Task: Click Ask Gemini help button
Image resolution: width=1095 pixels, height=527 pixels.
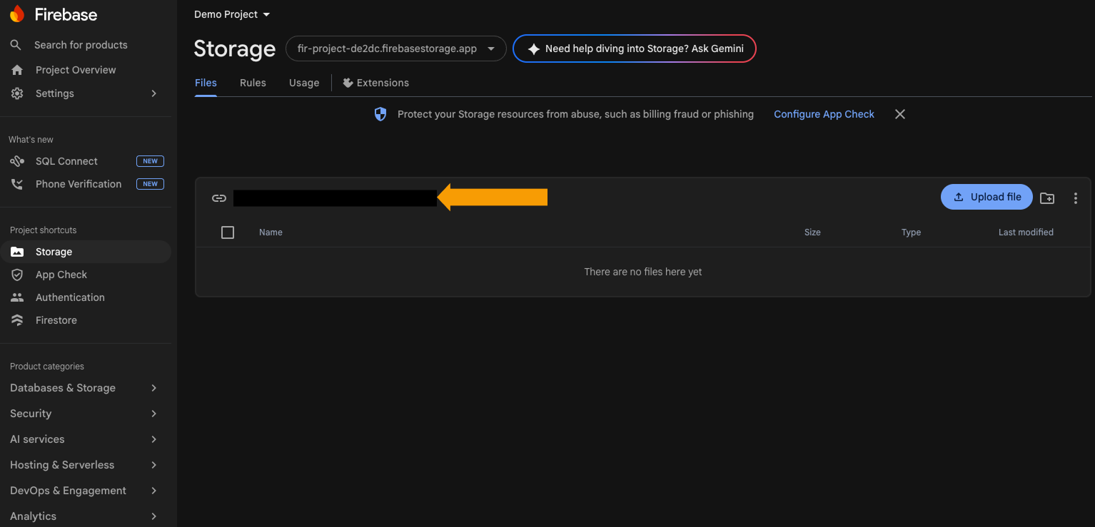Action: click(635, 48)
